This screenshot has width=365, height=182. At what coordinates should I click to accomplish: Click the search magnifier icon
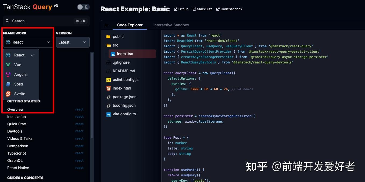pyautogui.click(x=8, y=21)
